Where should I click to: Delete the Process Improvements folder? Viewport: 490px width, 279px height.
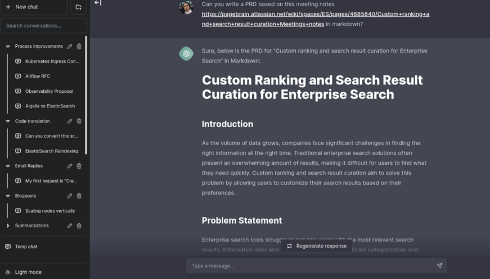(79, 47)
